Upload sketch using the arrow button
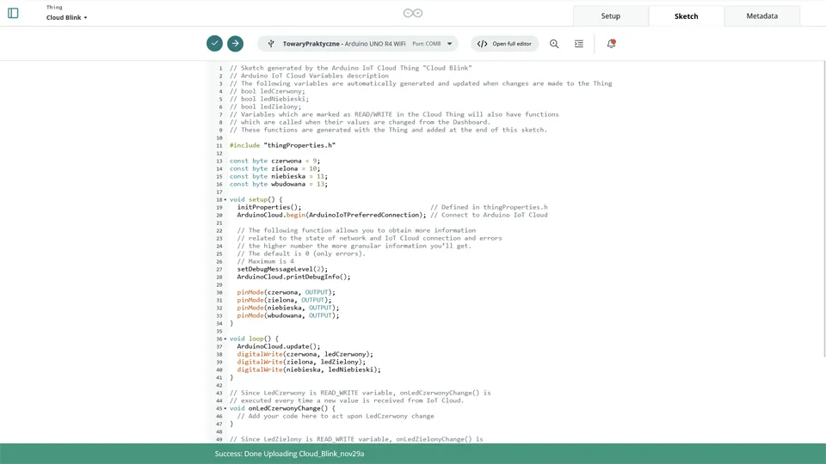The width and height of the screenshot is (826, 464). (x=236, y=44)
